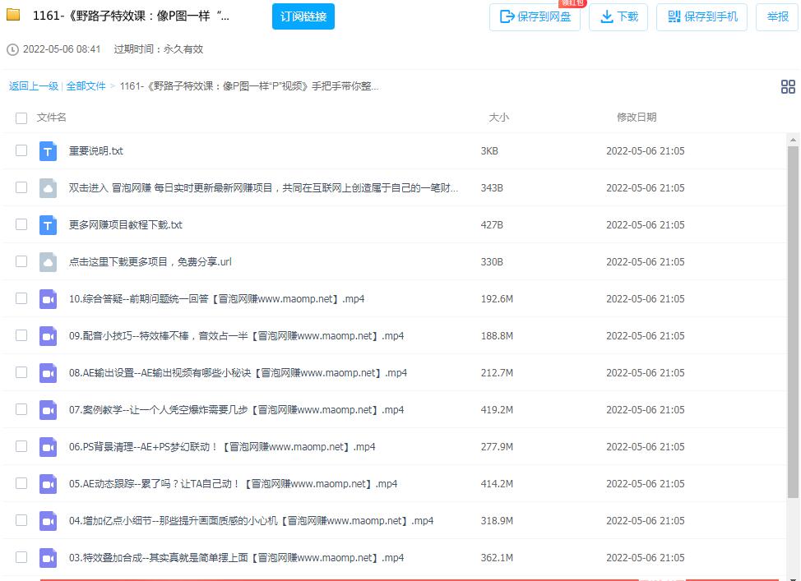Check the box for 更多网赚项目教程下载.txt
This screenshot has width=801, height=581.
(21, 224)
